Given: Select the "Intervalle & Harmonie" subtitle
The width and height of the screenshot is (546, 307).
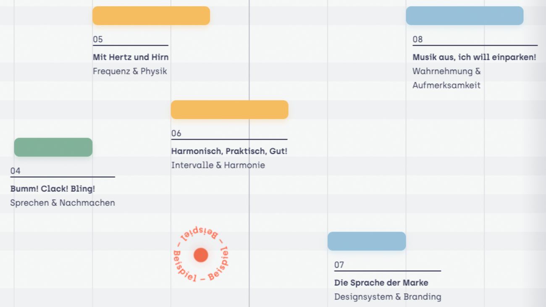Looking at the screenshot, I should pos(218,165).
